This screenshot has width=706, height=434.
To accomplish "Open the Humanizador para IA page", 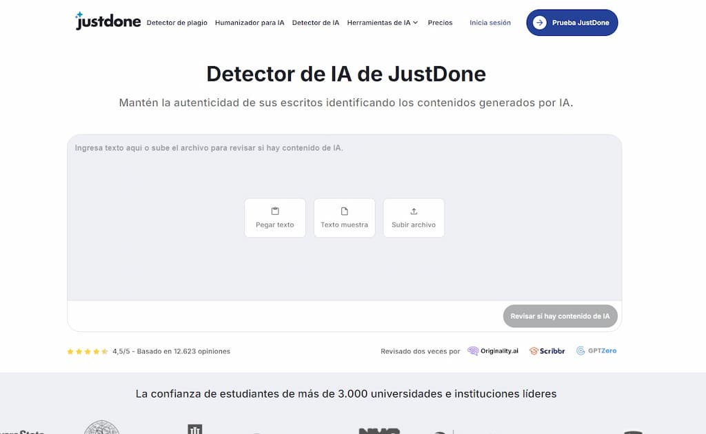I will tap(250, 22).
